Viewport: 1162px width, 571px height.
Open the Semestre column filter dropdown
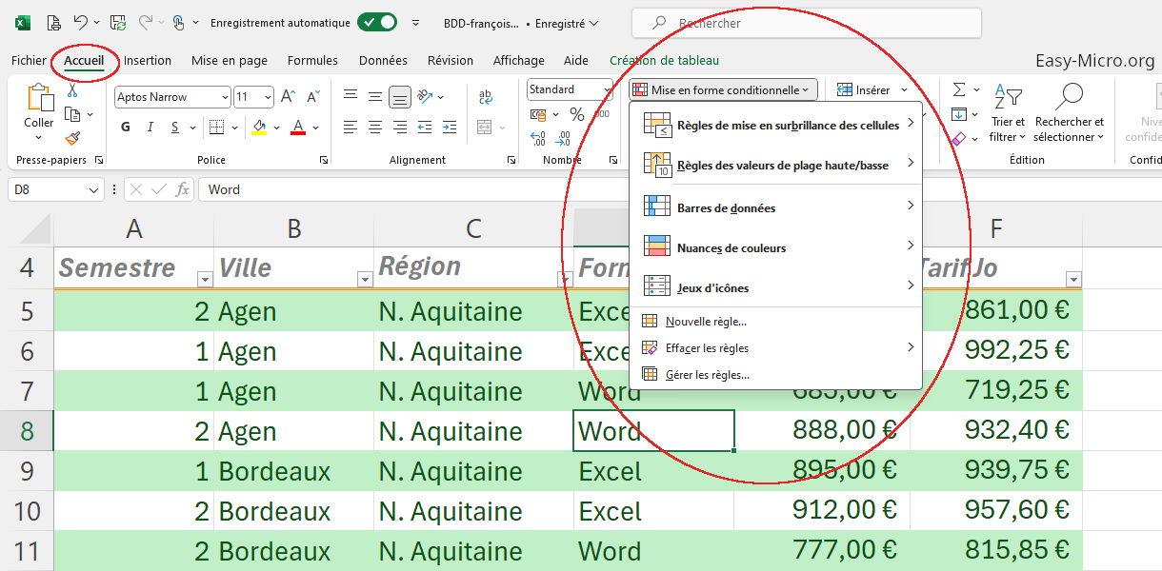(204, 279)
